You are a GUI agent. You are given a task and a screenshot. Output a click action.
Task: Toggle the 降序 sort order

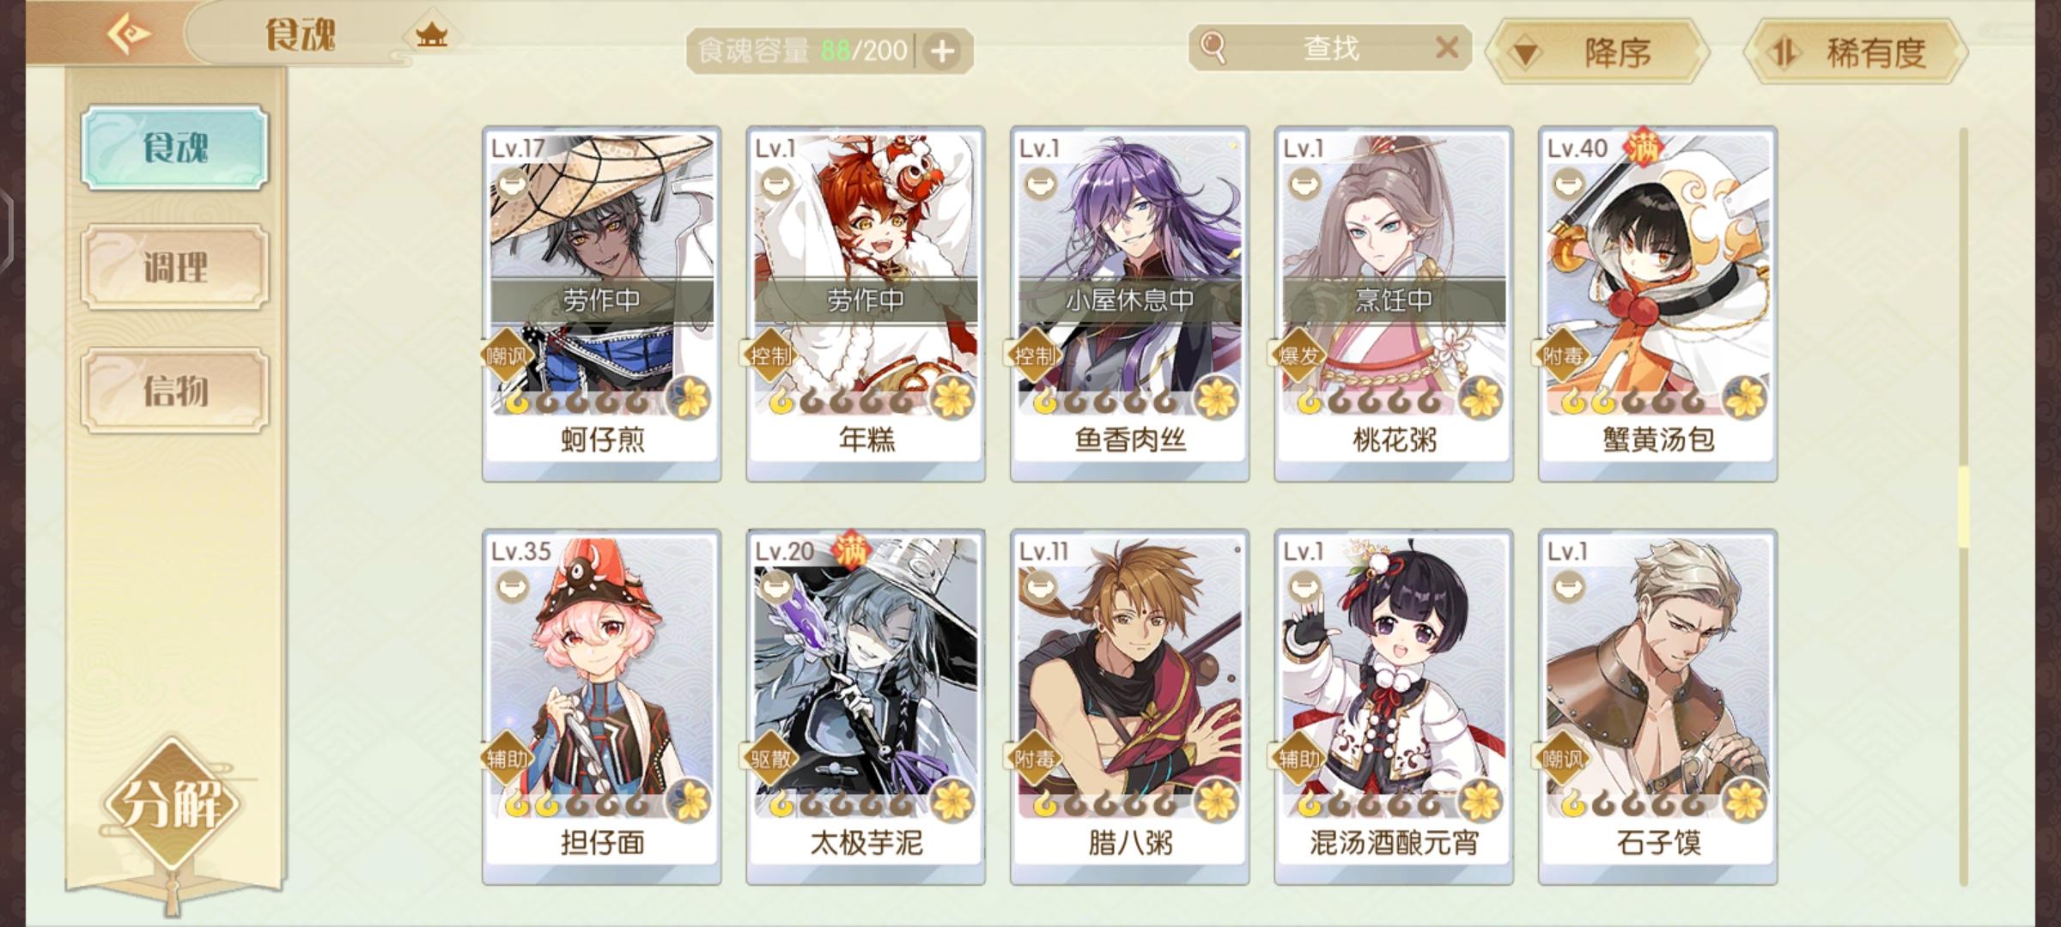[1596, 52]
